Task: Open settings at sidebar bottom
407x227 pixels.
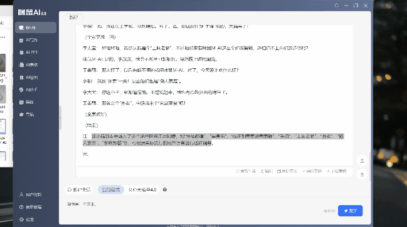Action: tap(27, 219)
